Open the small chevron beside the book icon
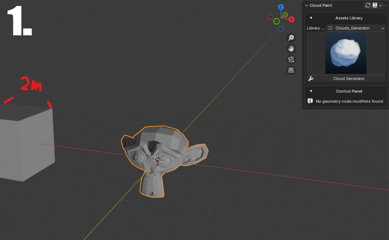Viewport: 389px width, 240px height. click(380, 6)
